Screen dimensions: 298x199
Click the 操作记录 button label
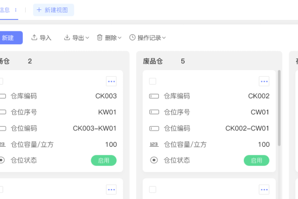149,38
